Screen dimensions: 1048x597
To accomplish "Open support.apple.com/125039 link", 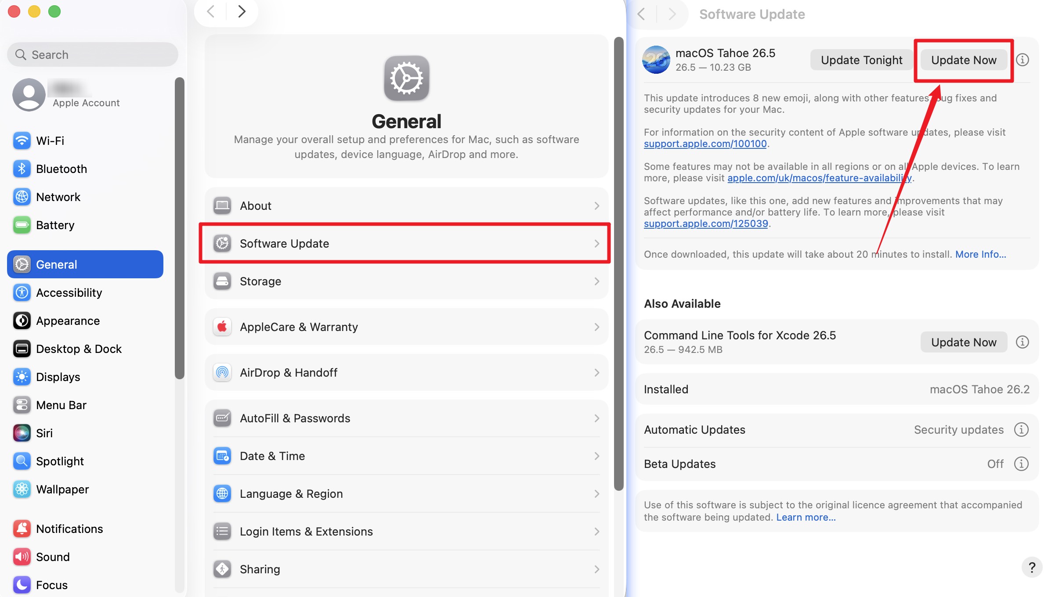I will point(706,223).
